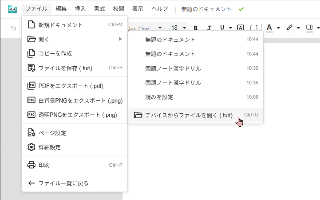Open recent 国語ノート漢字ドリル from 10:35
Screen dimensions: 320x200
pos(196,83)
